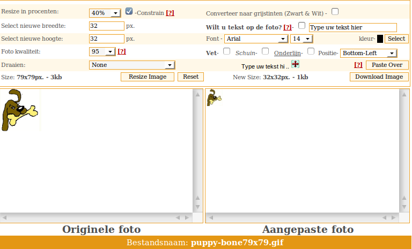Focus the nieuwe breedte input field
Screen dimensions: 412x249
tap(107, 26)
